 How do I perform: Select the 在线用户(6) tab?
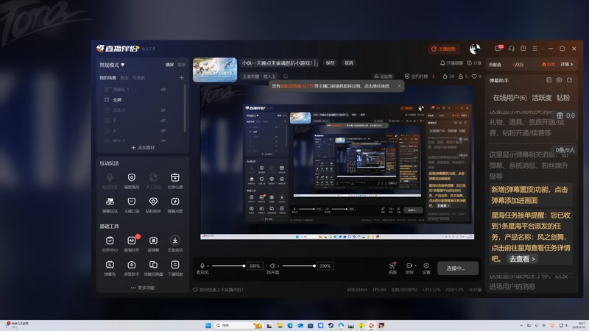click(x=509, y=98)
